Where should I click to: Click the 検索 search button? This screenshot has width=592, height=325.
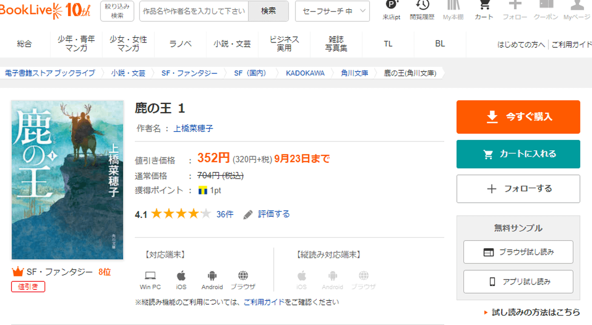(268, 11)
